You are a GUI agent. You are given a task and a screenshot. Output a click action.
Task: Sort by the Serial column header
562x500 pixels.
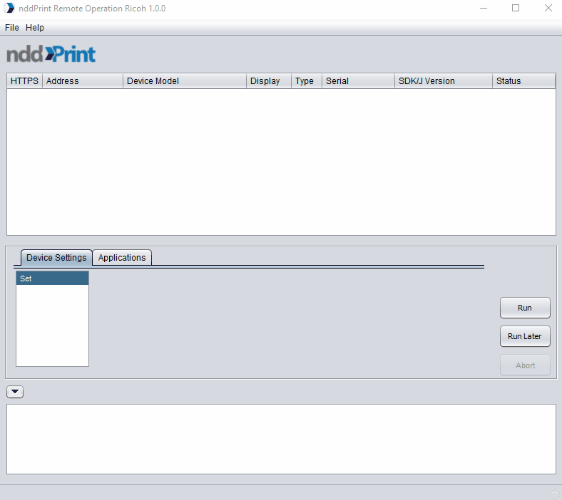pyautogui.click(x=357, y=81)
